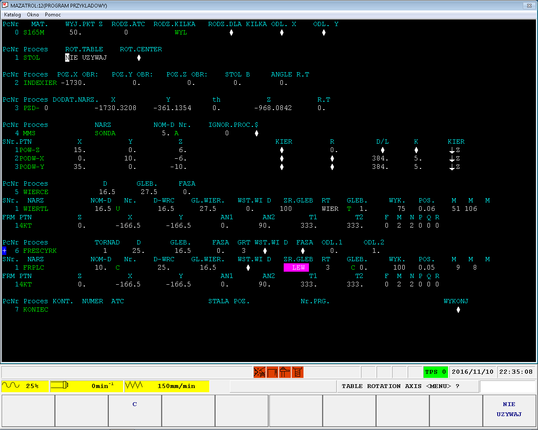Select the D/L value 384. in the PODW-X row
This screenshot has width=538, height=430.
tap(380, 158)
